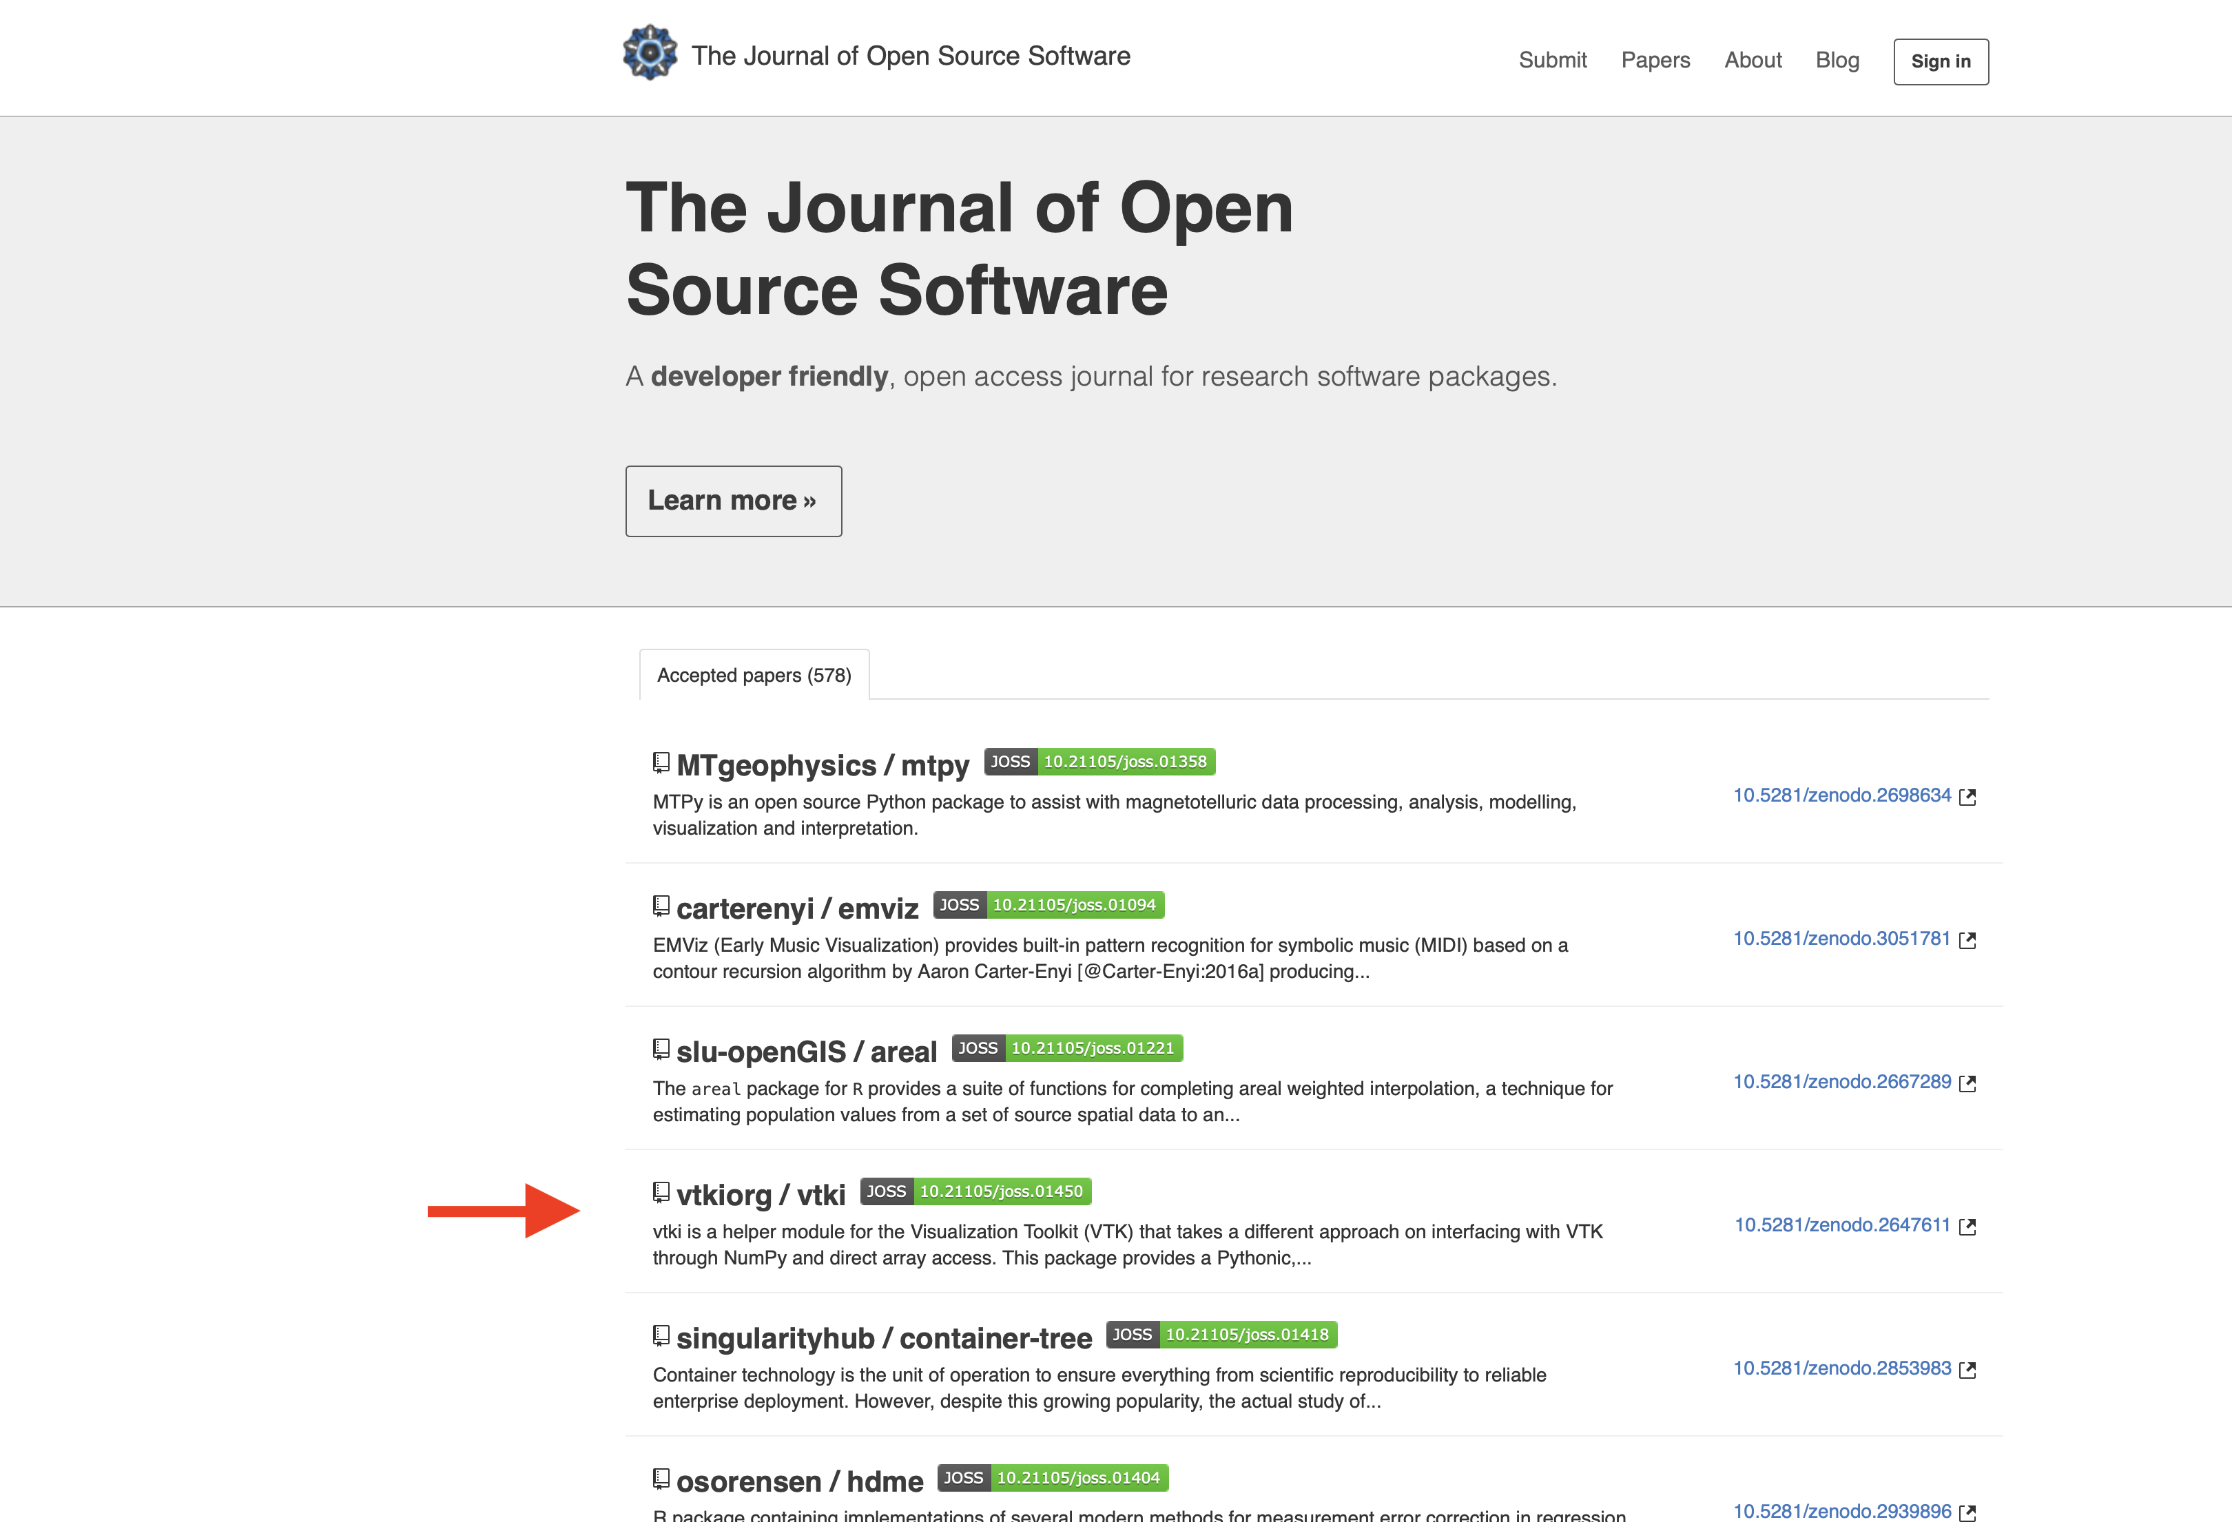Open the osorensen / hdme paper
2232x1522 pixels.
(799, 1481)
